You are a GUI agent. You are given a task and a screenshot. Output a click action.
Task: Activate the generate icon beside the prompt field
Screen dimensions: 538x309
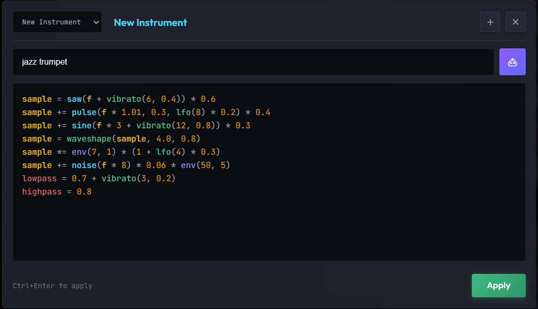coord(513,61)
